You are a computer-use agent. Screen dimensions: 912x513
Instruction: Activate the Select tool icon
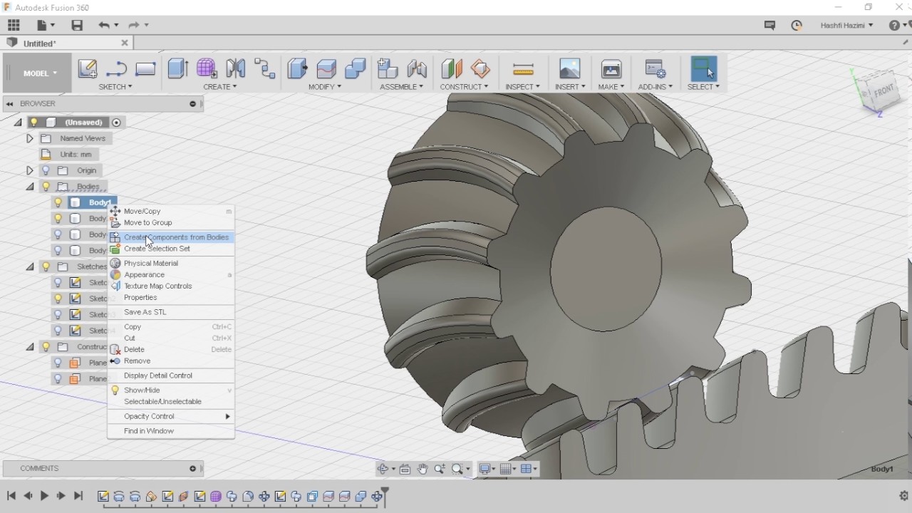click(703, 68)
